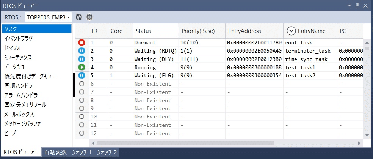The height and width of the screenshot is (159, 373).
Task: Click blue pause icon for terminator_task
Action: click(x=82, y=51)
